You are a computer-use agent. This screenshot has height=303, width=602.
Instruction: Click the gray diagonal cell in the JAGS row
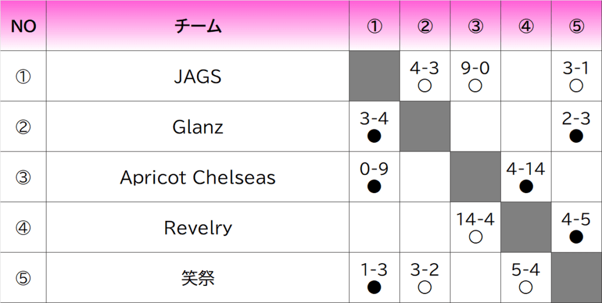click(374, 76)
